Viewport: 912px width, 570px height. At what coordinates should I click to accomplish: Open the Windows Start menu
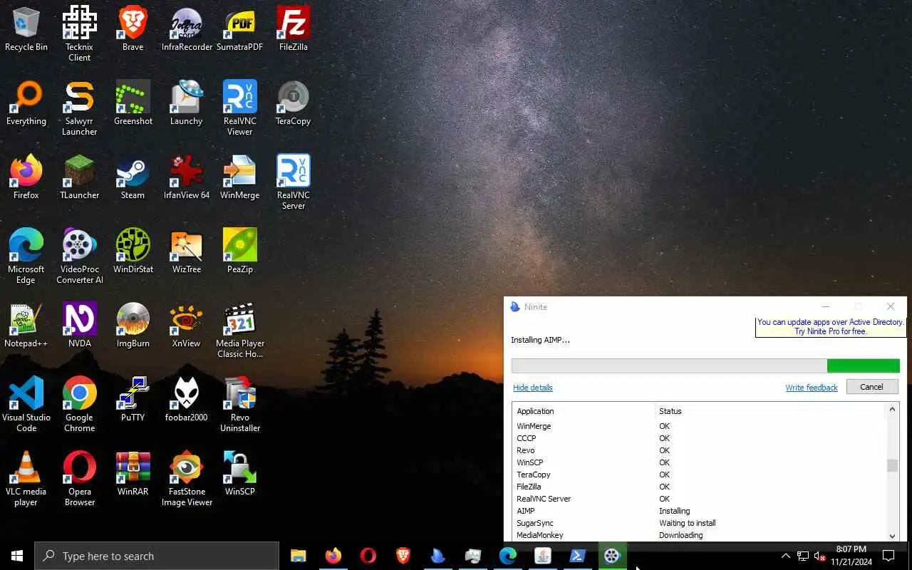point(17,556)
